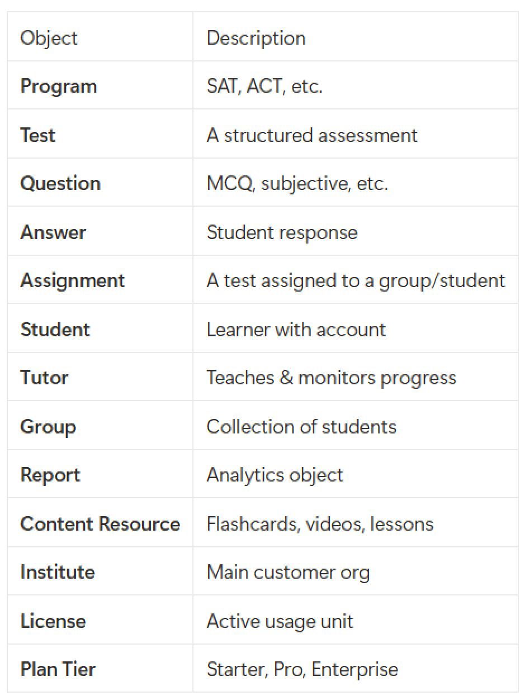520x696 pixels.
Task: Select the Student row label
Action: 55,329
